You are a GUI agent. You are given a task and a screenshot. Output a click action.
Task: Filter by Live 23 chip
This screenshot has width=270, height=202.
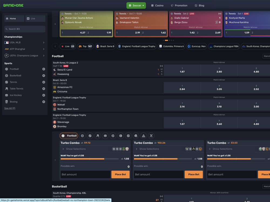pyautogui.click(x=68, y=46)
